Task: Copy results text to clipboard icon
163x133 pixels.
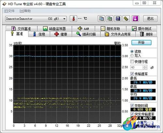Action: [101, 19]
